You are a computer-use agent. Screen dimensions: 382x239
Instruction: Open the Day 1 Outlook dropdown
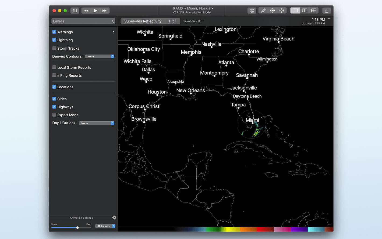click(97, 123)
